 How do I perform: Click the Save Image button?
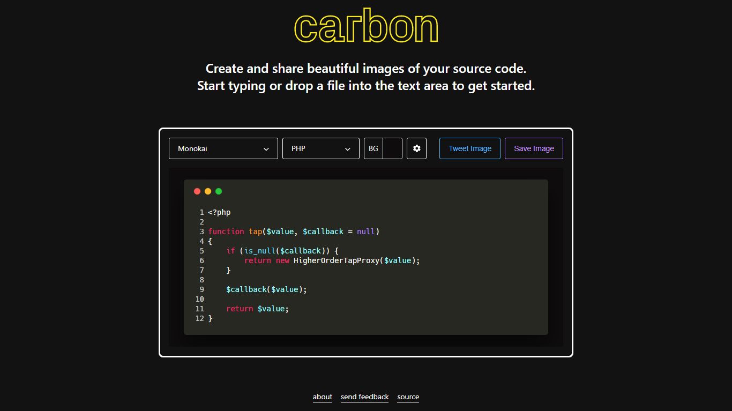point(534,148)
